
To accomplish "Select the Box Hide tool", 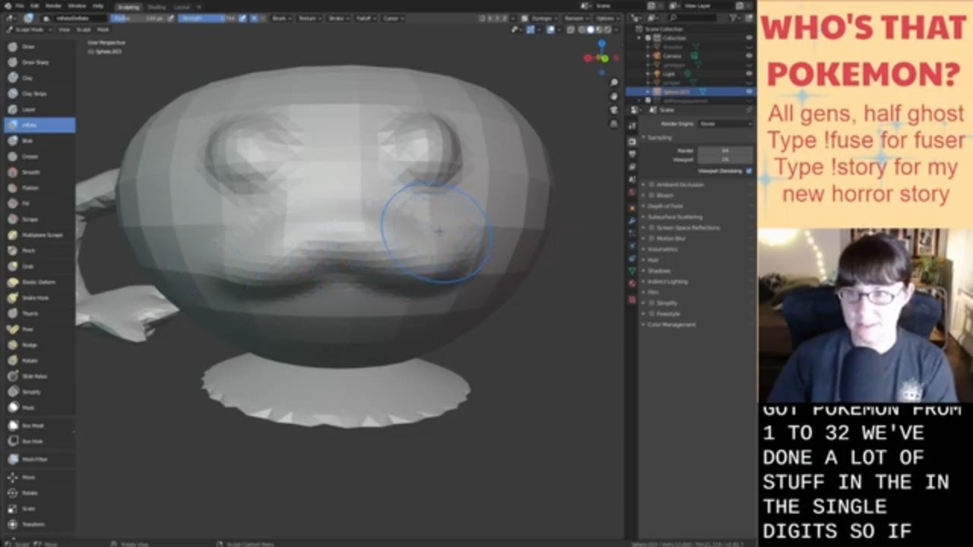I will pyautogui.click(x=38, y=441).
